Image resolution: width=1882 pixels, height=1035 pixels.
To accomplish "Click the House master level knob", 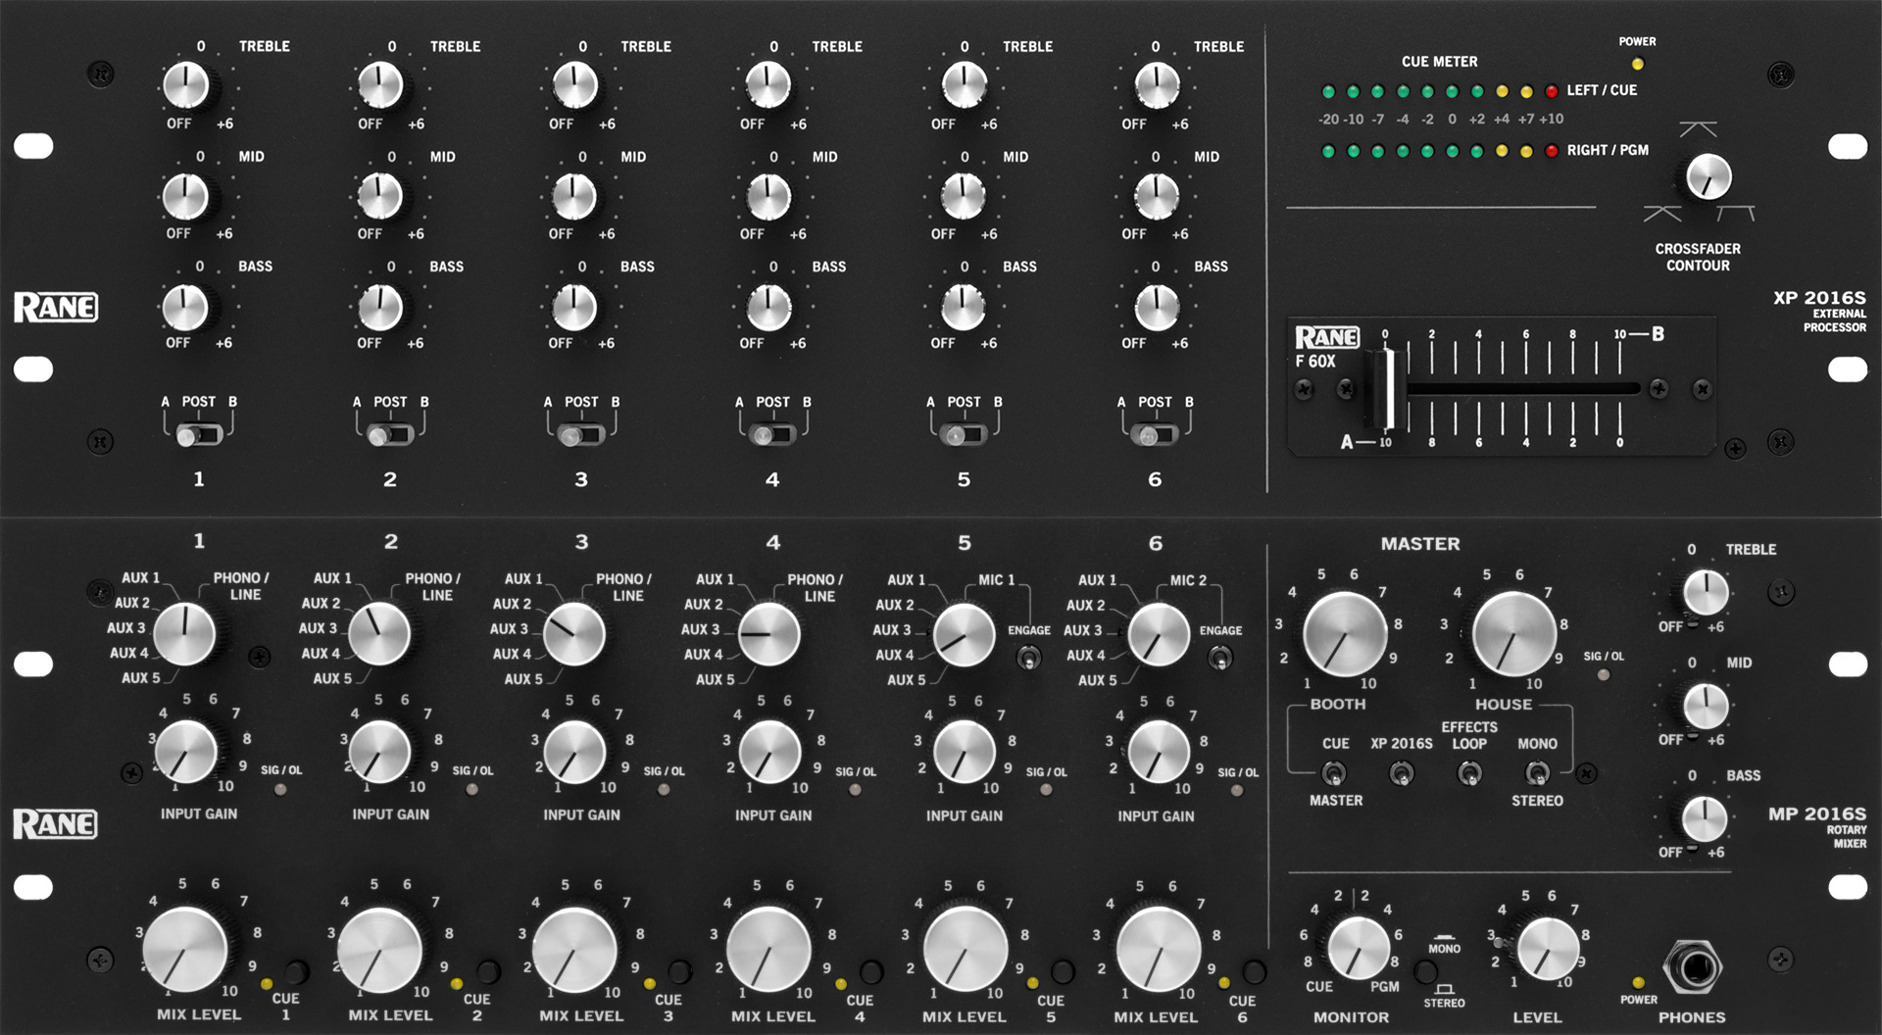I will [x=1514, y=634].
